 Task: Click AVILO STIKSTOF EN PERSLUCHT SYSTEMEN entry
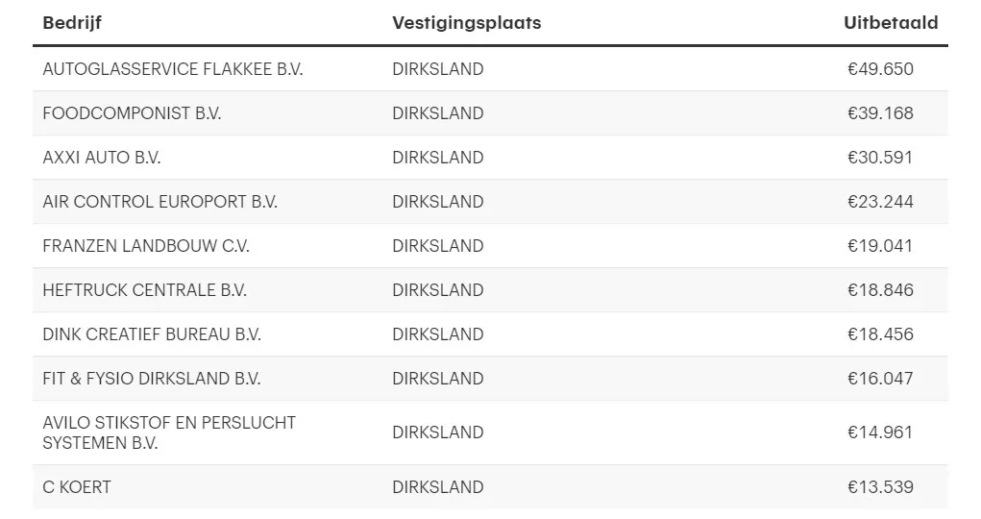[x=169, y=432]
